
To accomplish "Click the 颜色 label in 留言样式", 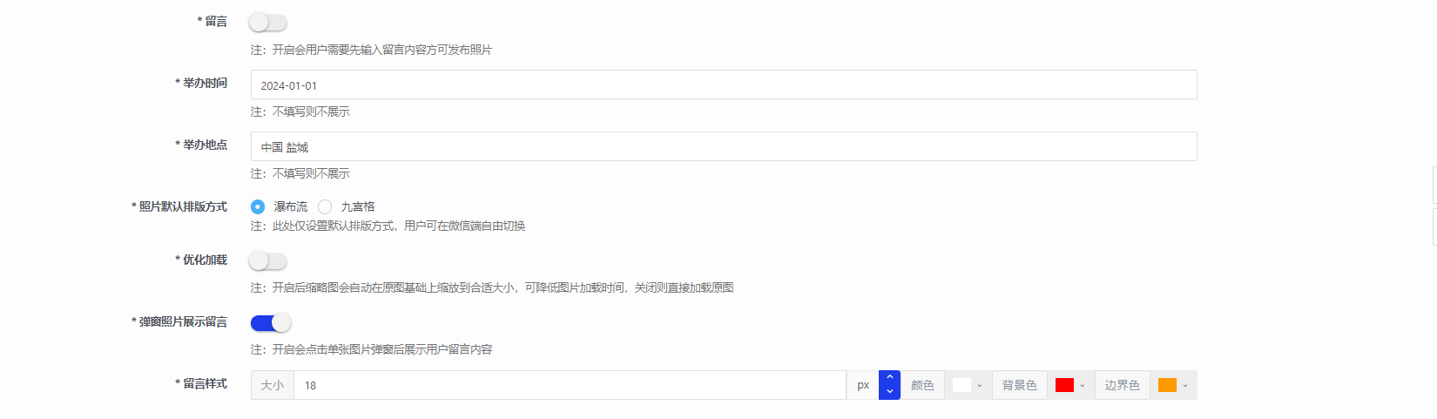I will point(922,385).
